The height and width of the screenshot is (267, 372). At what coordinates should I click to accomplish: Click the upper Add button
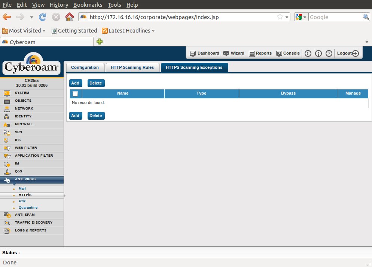point(76,83)
